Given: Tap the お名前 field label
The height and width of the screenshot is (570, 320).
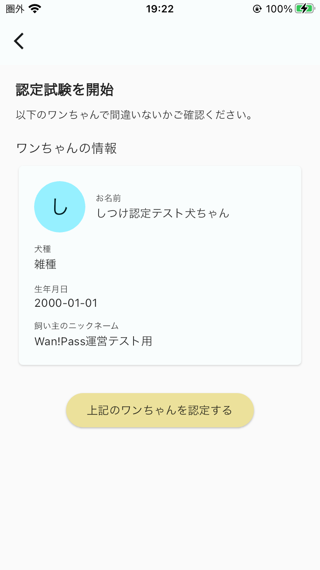Looking at the screenshot, I should coord(108,198).
